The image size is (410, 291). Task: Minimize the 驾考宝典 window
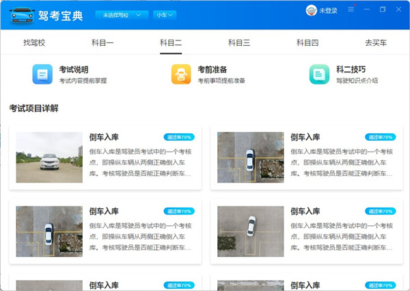pos(367,10)
